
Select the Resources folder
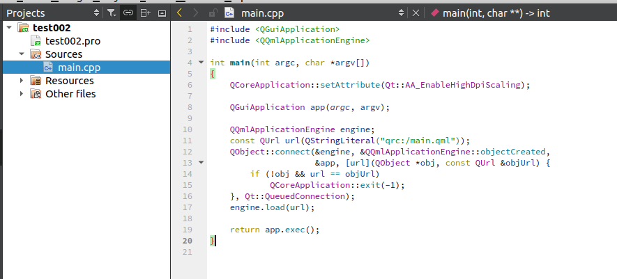pos(70,81)
